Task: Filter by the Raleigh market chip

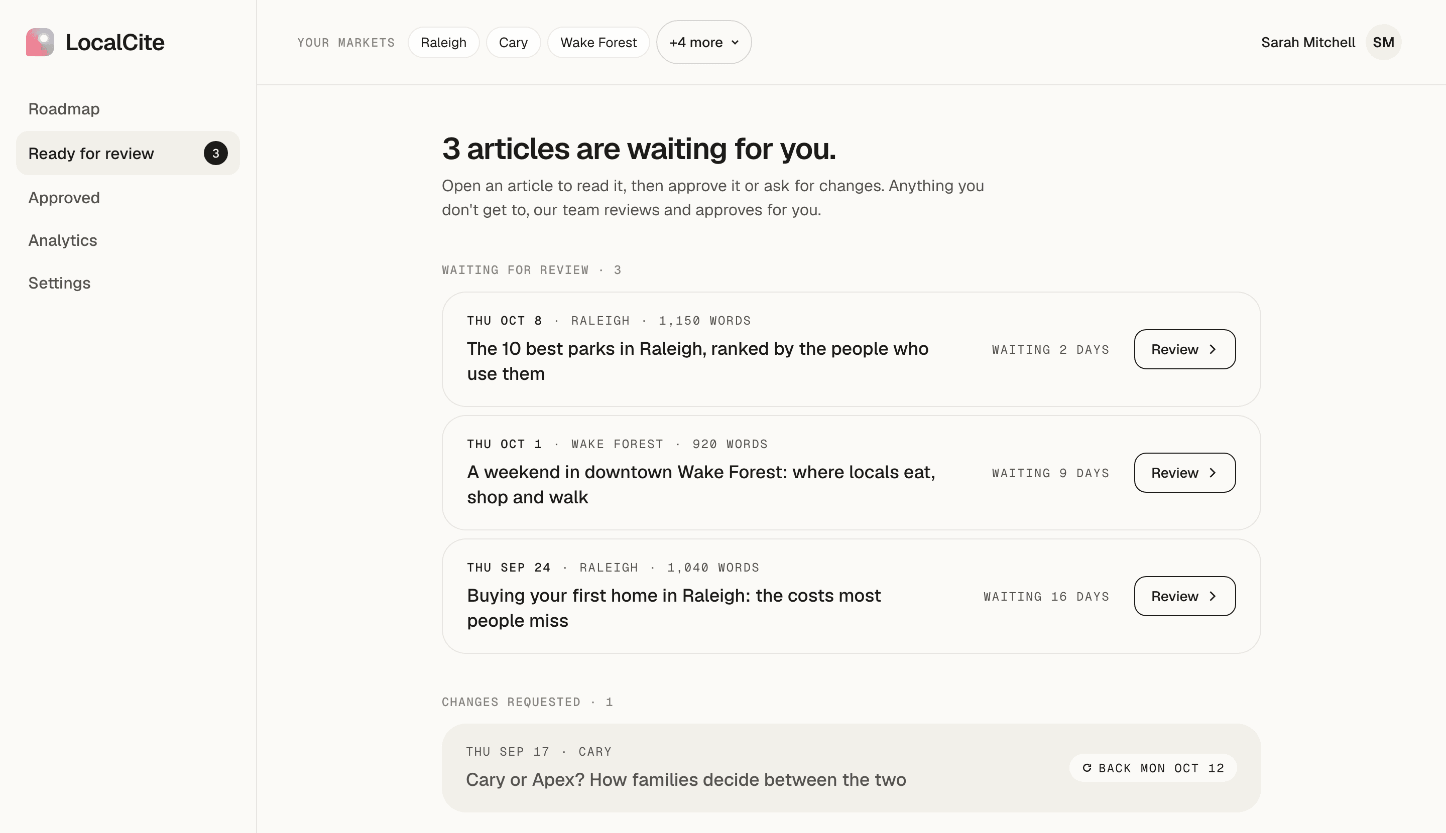Action: [444, 42]
